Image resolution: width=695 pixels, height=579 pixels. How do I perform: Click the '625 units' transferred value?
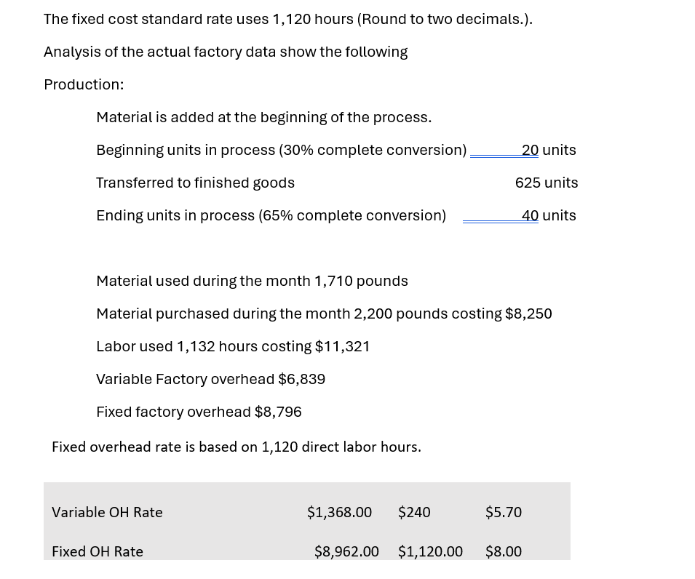click(547, 183)
